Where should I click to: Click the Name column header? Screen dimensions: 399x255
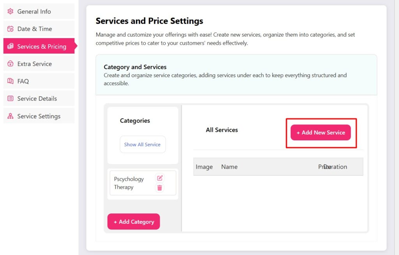click(x=230, y=167)
